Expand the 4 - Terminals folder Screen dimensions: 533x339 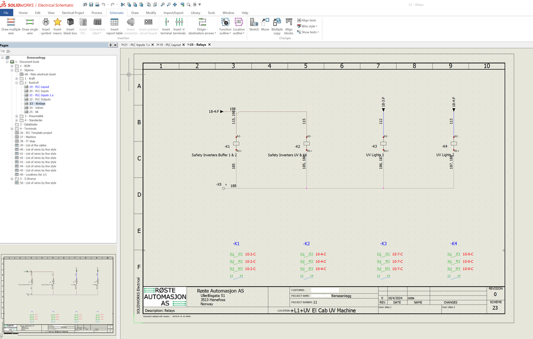tap(12, 129)
